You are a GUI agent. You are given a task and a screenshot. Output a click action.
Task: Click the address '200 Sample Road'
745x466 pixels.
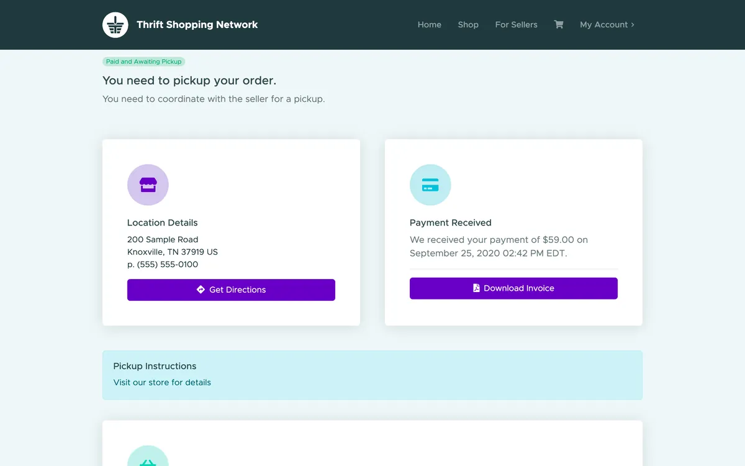163,239
